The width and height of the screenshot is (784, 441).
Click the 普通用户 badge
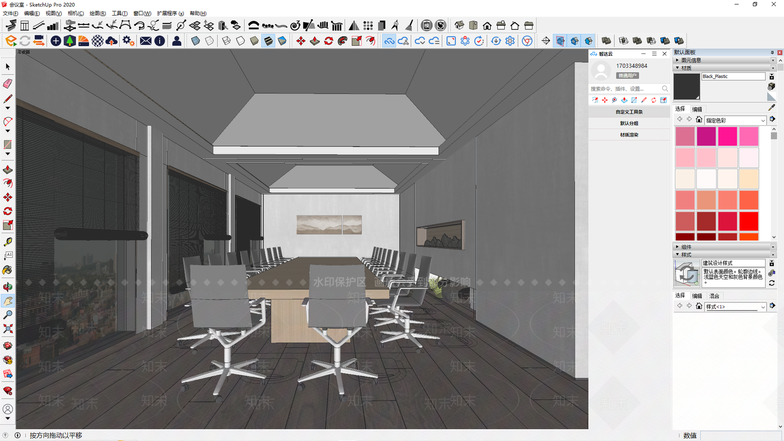(x=628, y=75)
